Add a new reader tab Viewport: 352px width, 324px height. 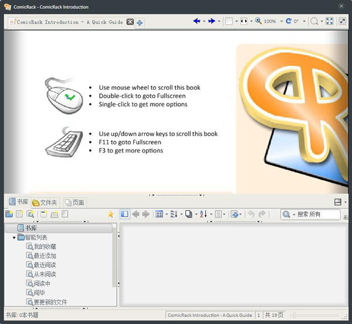coord(140,23)
